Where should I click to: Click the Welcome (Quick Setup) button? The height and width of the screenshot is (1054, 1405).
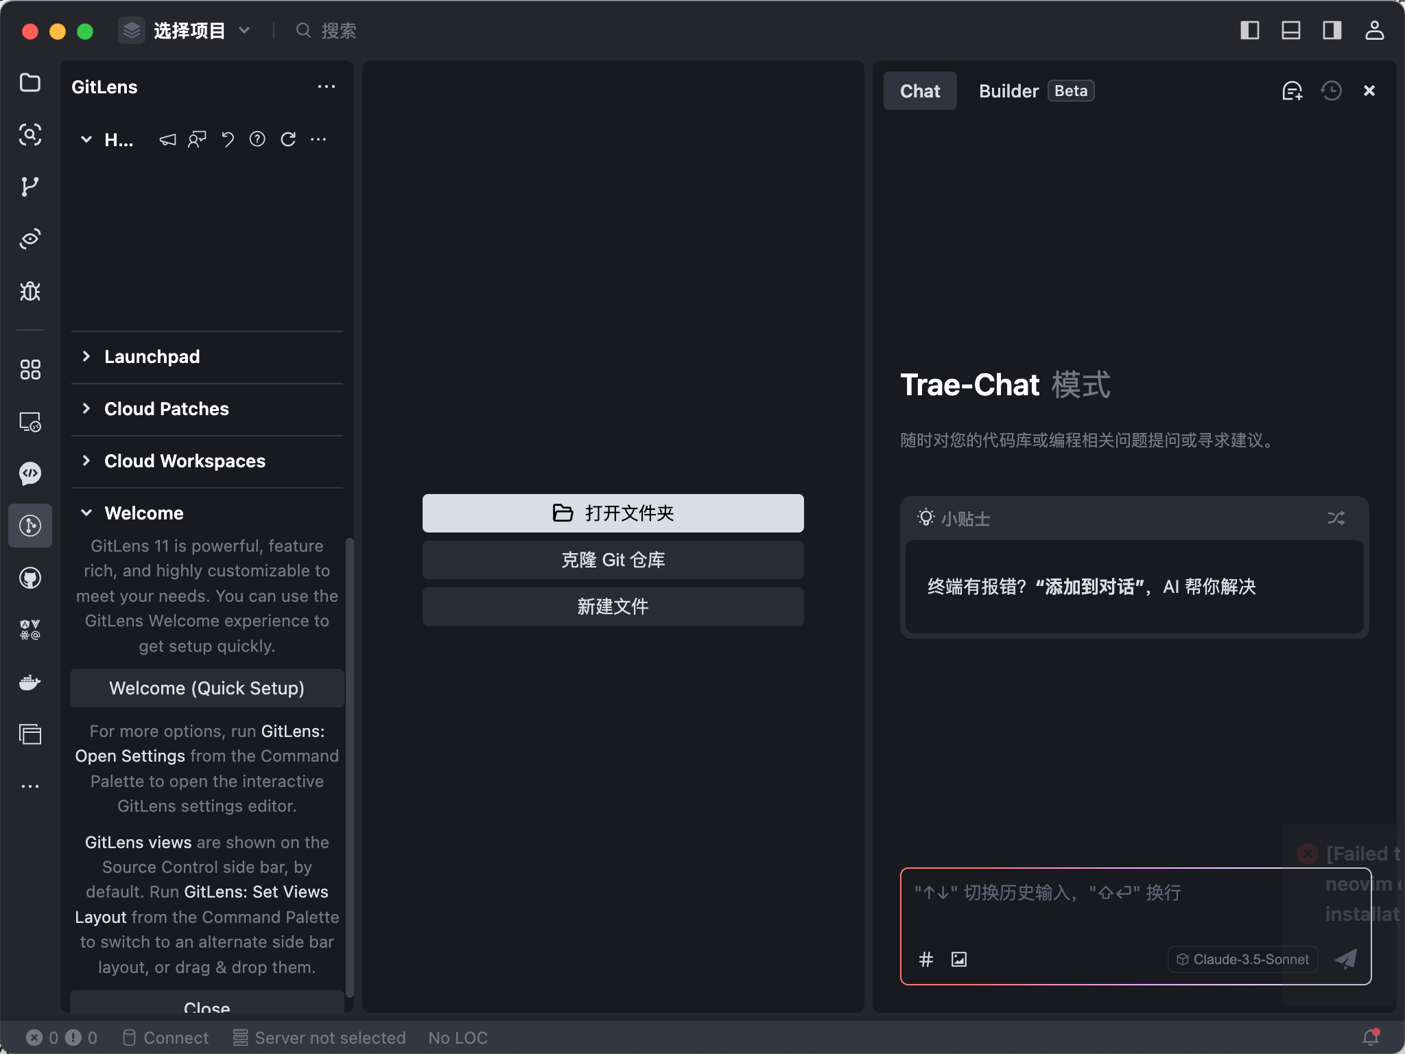point(206,688)
